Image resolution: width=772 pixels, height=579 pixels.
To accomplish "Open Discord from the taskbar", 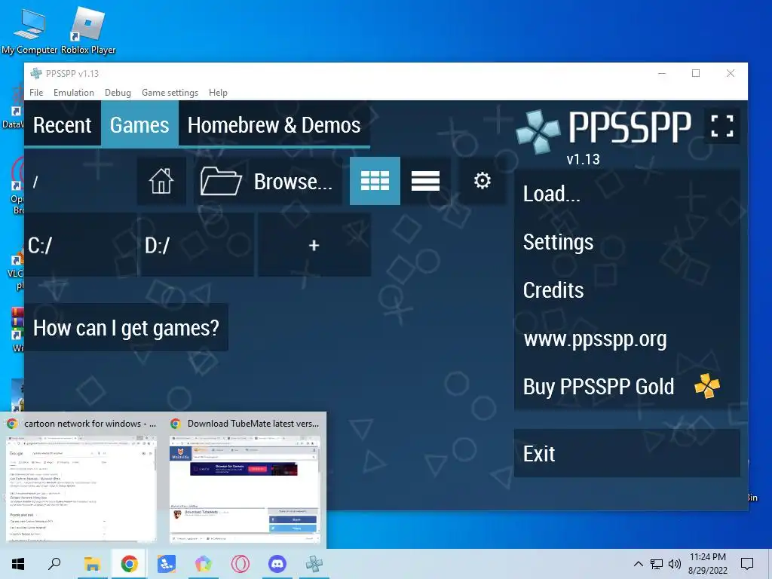I will (277, 564).
